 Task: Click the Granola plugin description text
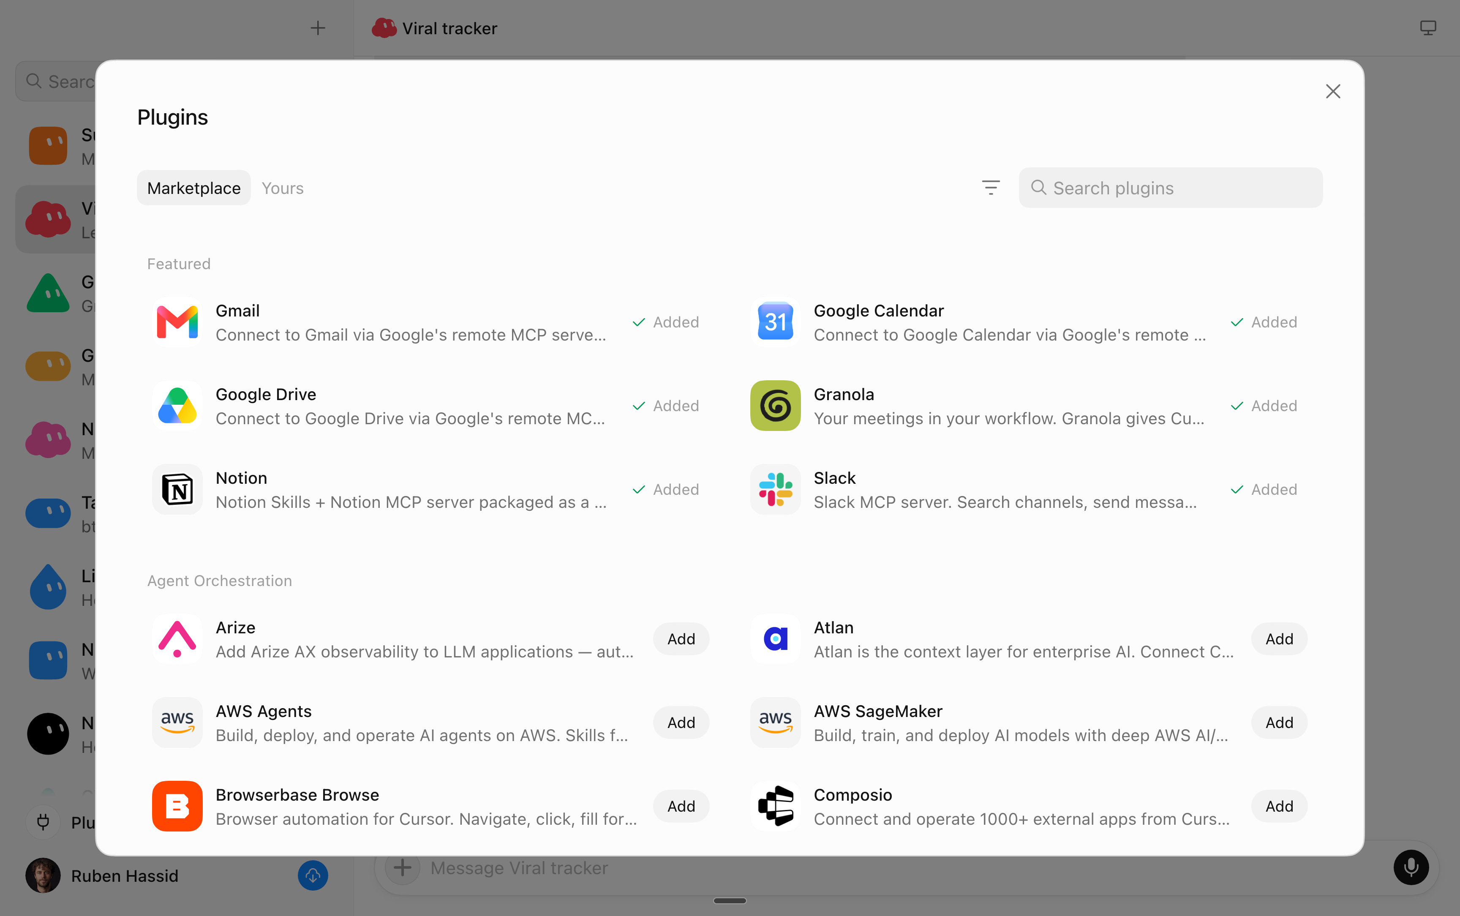tap(1009, 419)
